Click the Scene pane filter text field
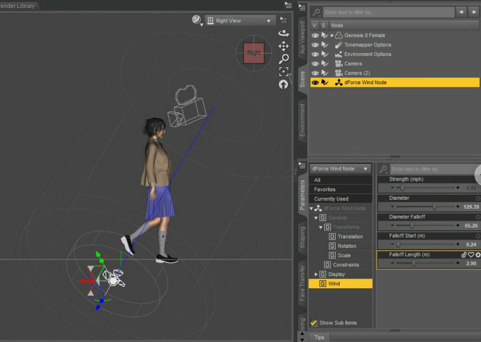 pos(388,12)
